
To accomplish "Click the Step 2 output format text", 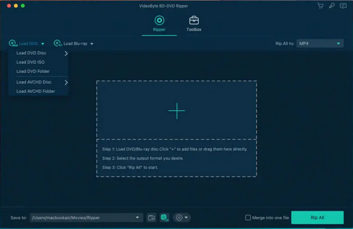I will pos(143,159).
